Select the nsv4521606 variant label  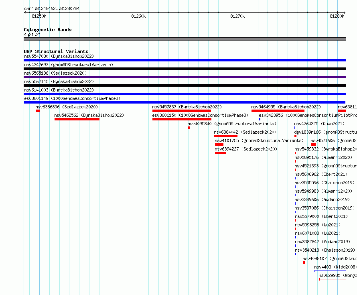[334, 140]
